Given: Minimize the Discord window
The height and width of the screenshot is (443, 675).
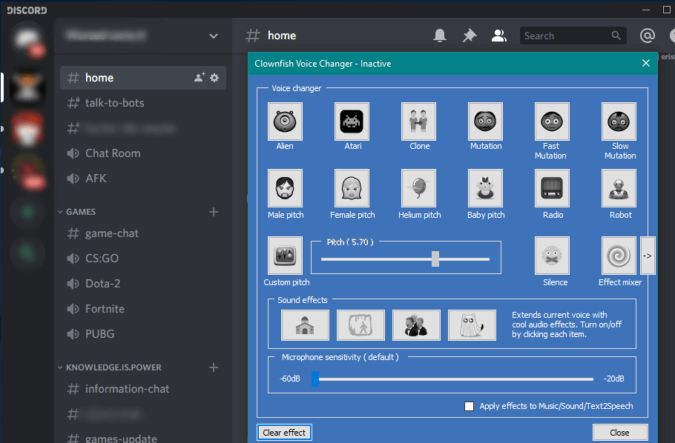Looking at the screenshot, I should pyautogui.click(x=646, y=10).
